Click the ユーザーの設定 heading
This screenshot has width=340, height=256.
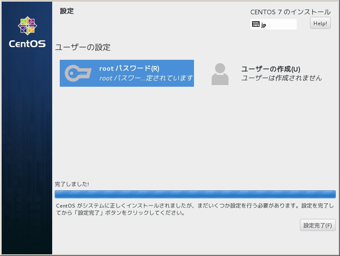point(83,47)
